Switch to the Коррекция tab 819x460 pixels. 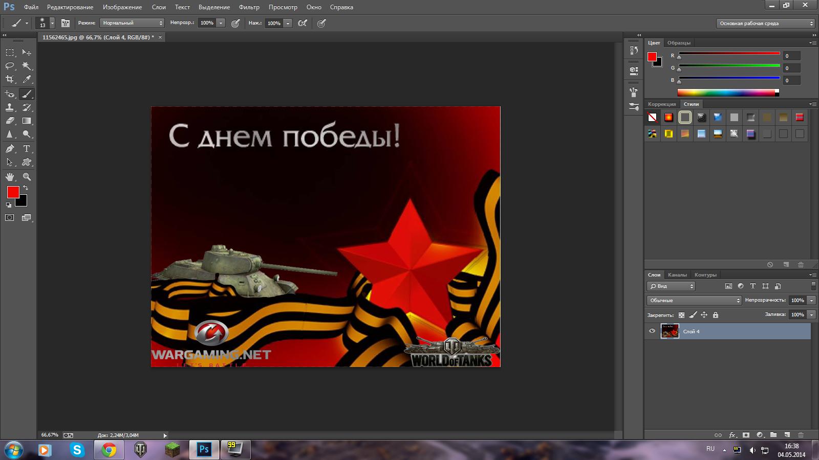point(662,104)
